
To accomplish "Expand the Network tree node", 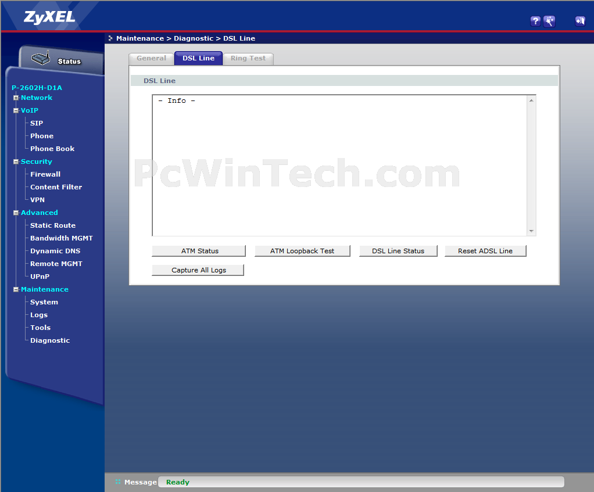I will point(16,98).
